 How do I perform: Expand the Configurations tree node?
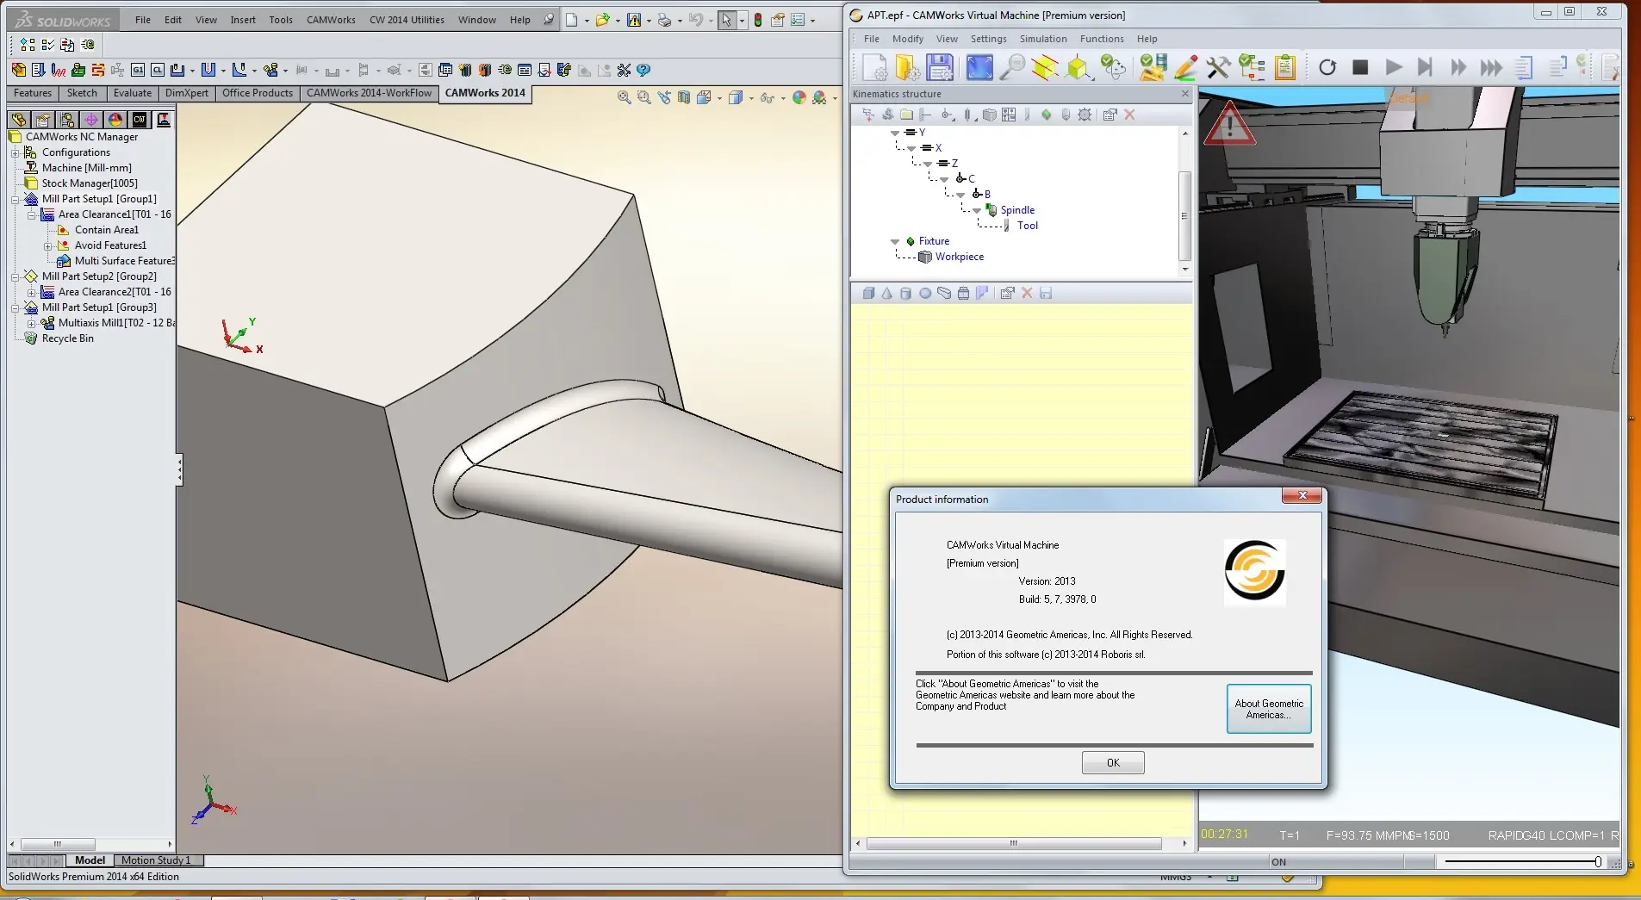15,153
